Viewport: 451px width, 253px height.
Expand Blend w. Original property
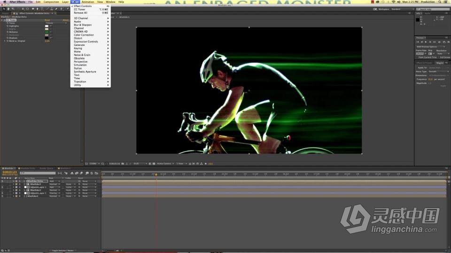pyautogui.click(x=5, y=41)
